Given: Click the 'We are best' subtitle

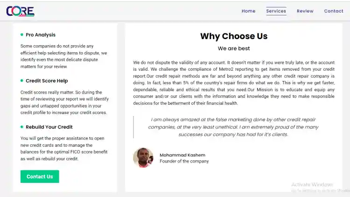Looking at the screenshot, I should click(x=234, y=48).
